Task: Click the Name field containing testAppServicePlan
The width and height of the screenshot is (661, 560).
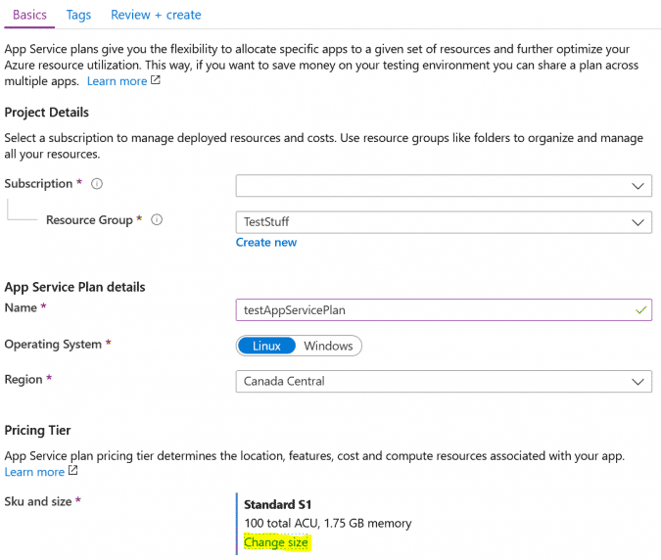Action: click(x=444, y=310)
